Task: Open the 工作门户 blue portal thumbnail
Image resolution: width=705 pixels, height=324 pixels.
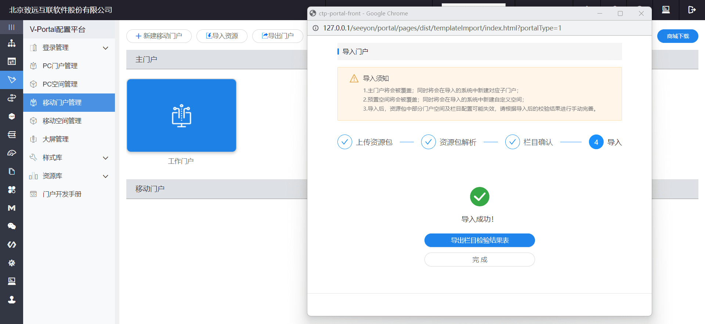Action: [x=181, y=115]
